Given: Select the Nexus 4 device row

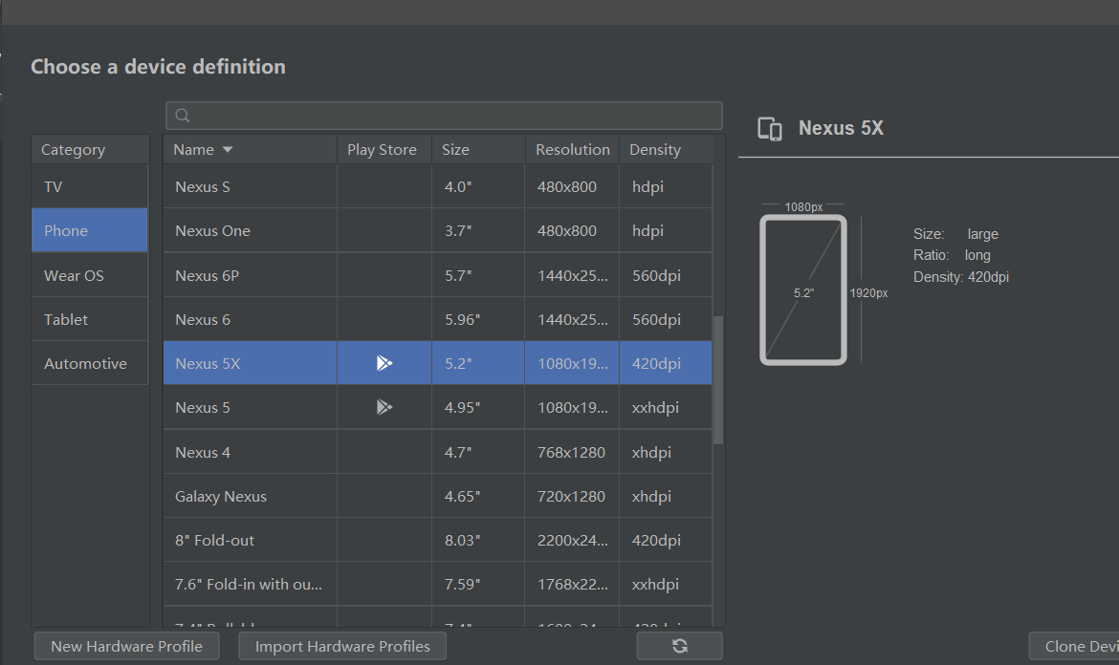Looking at the screenshot, I should 437,452.
